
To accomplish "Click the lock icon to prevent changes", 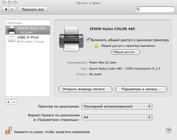I will [x=9, y=130].
